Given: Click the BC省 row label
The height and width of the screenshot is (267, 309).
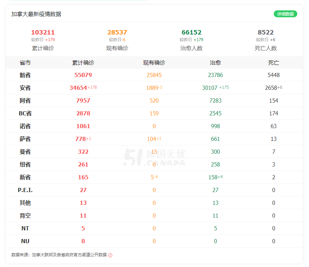Looking at the screenshot, I should pos(25,113).
